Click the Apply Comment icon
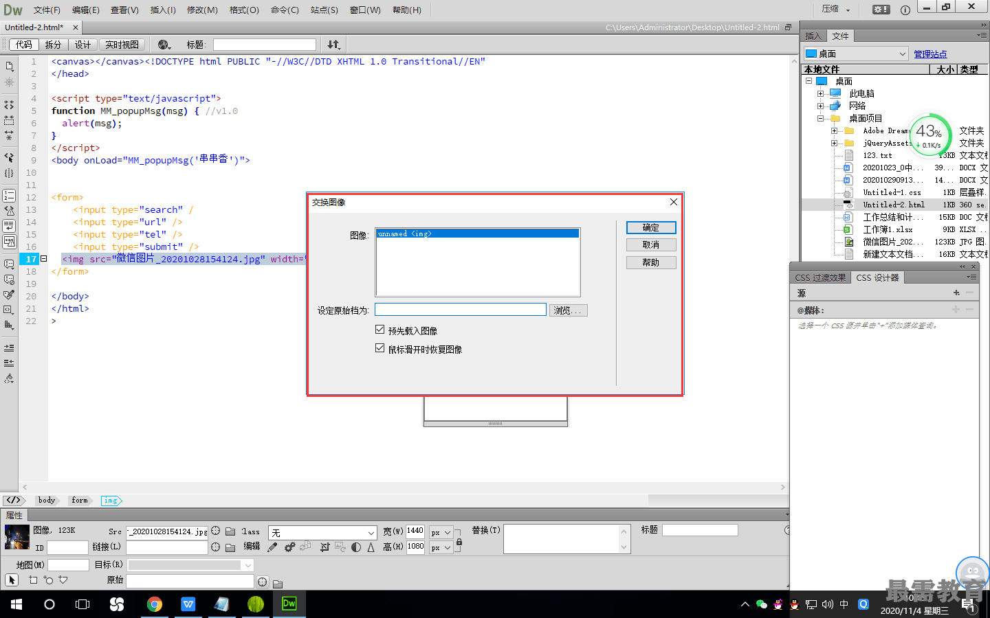990x618 pixels. coord(9,264)
